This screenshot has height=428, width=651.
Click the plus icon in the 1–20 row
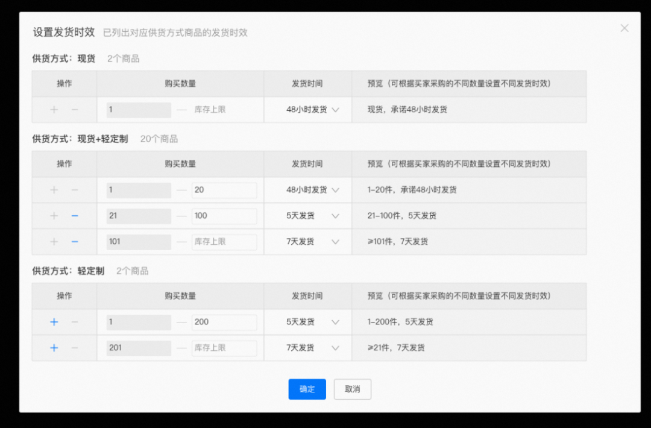point(54,190)
